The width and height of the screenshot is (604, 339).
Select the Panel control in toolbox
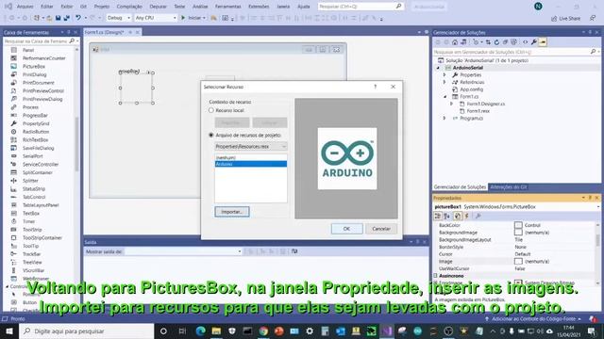tap(28, 50)
